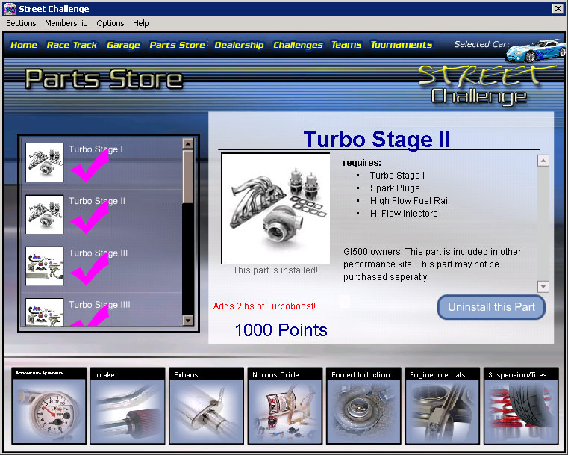Open the Suspension/Tires parts category
568x455 pixels.
point(521,406)
